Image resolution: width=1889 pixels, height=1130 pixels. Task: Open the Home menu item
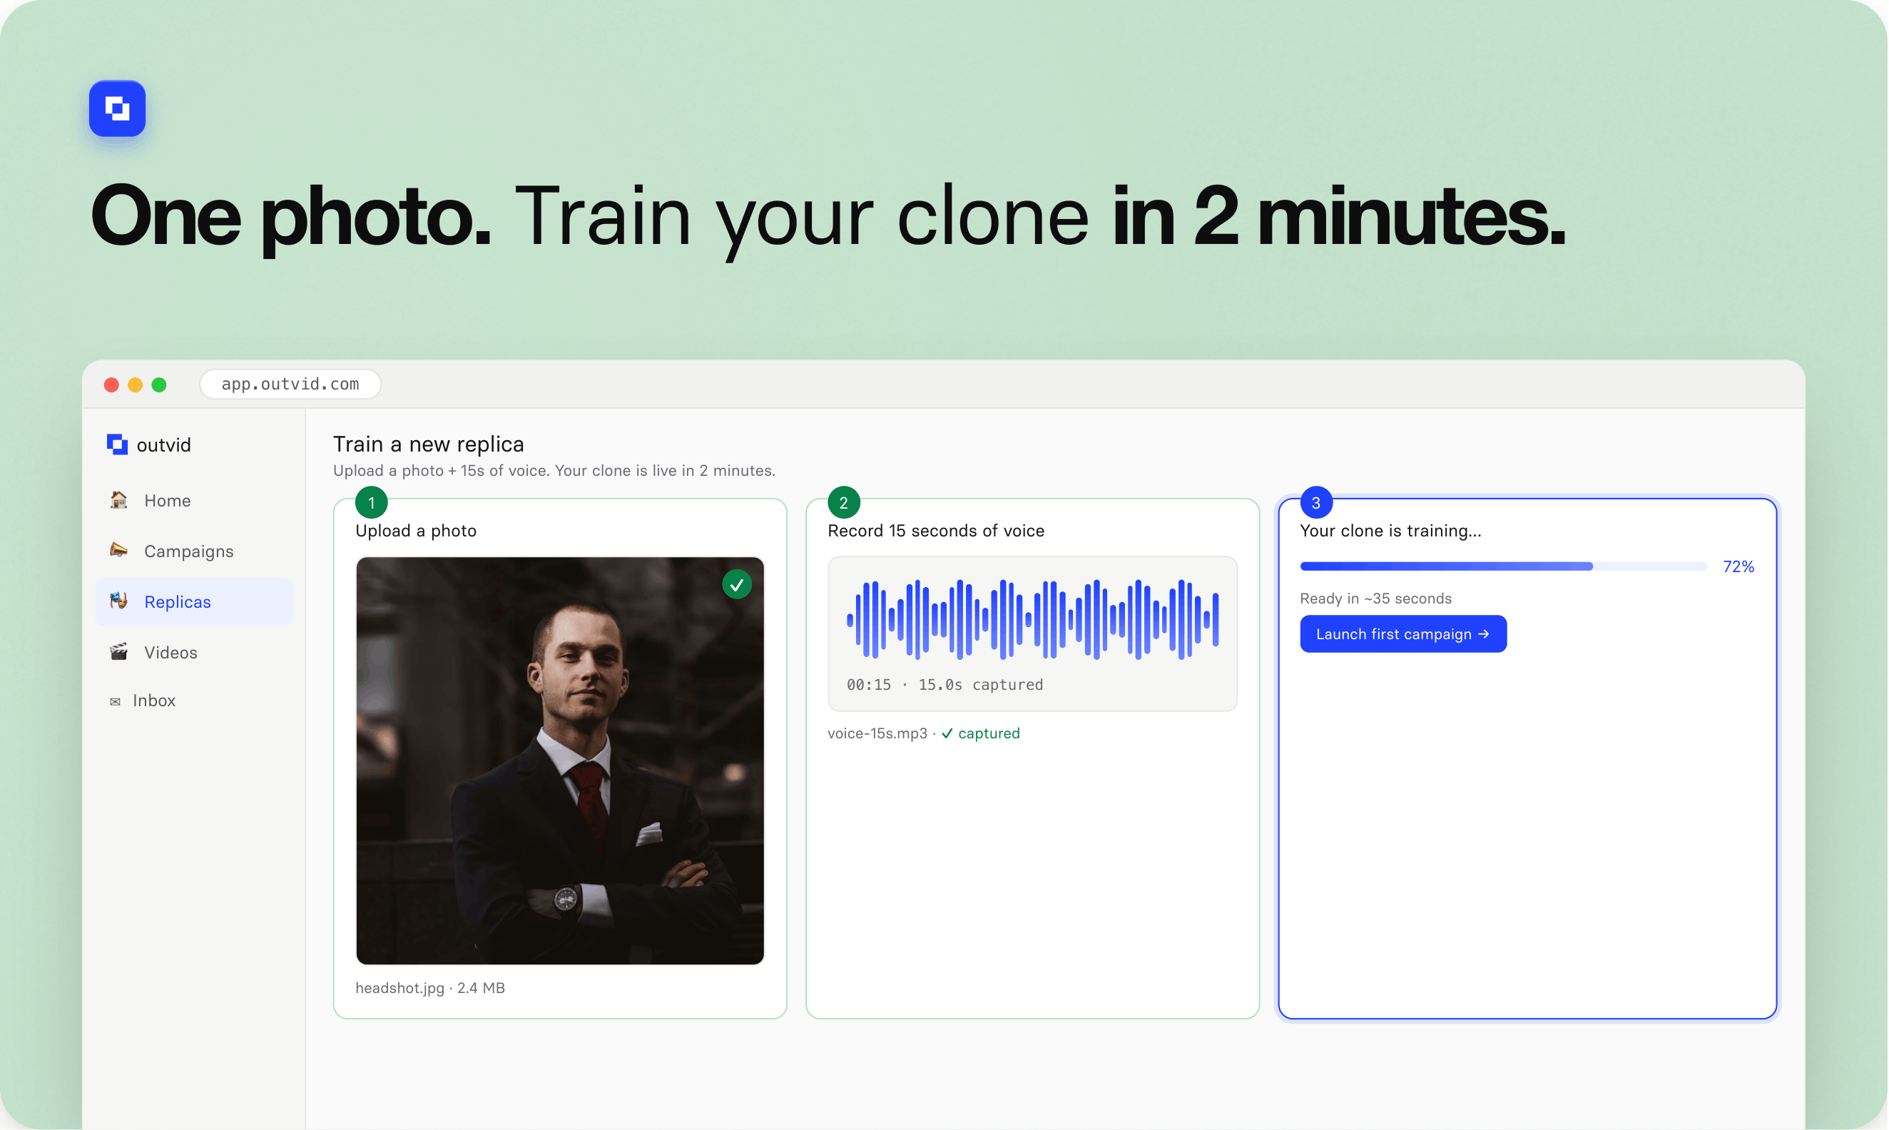[194, 500]
